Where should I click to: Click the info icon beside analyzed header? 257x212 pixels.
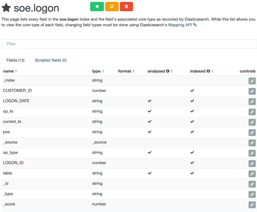(x=167, y=71)
